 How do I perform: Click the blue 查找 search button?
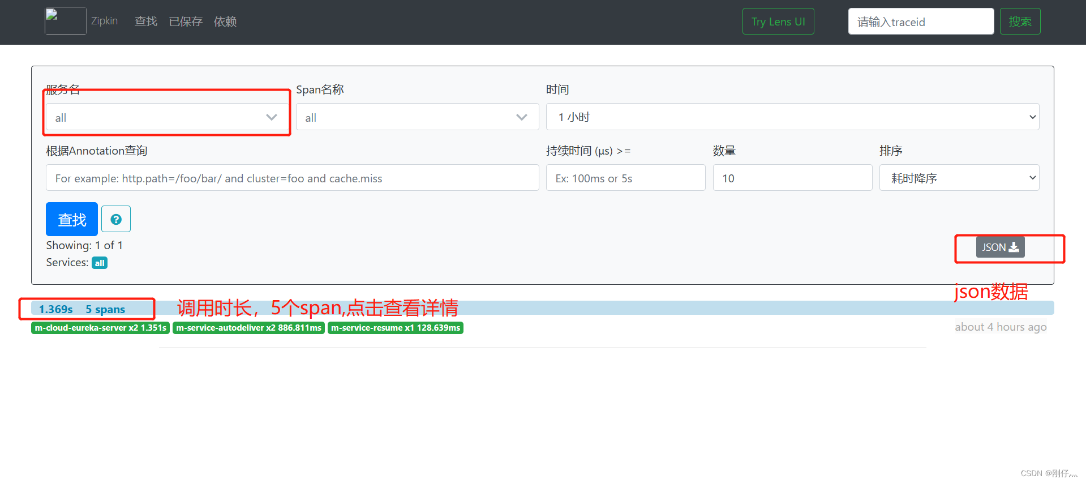pos(72,219)
